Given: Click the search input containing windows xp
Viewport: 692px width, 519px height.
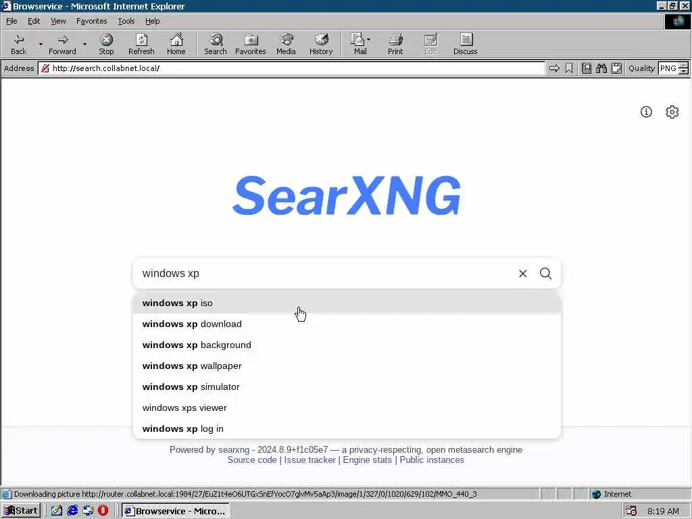Looking at the screenshot, I should click(326, 274).
